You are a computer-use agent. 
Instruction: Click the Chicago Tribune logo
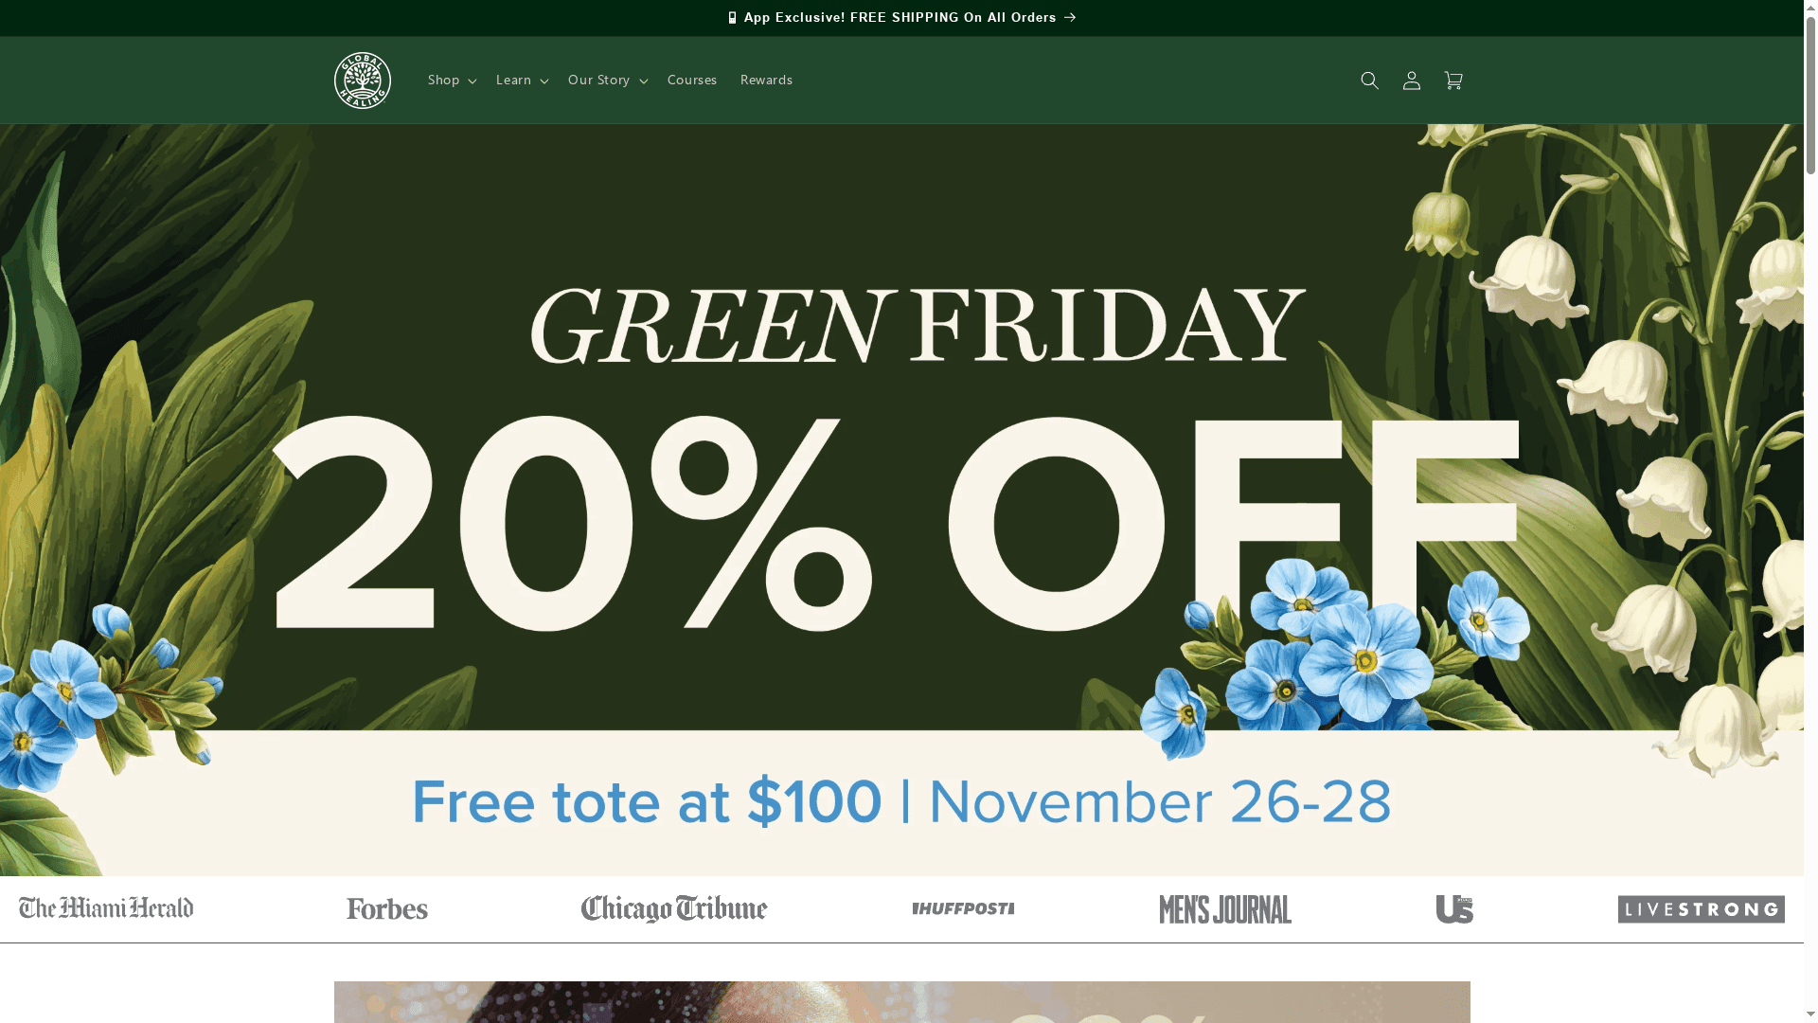(x=674, y=909)
